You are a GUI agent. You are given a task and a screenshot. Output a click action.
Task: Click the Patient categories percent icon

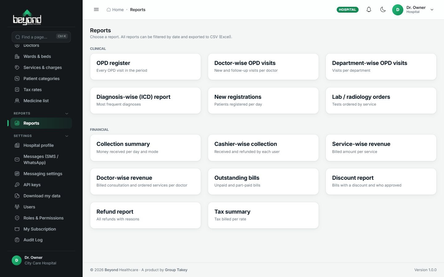(x=17, y=78)
